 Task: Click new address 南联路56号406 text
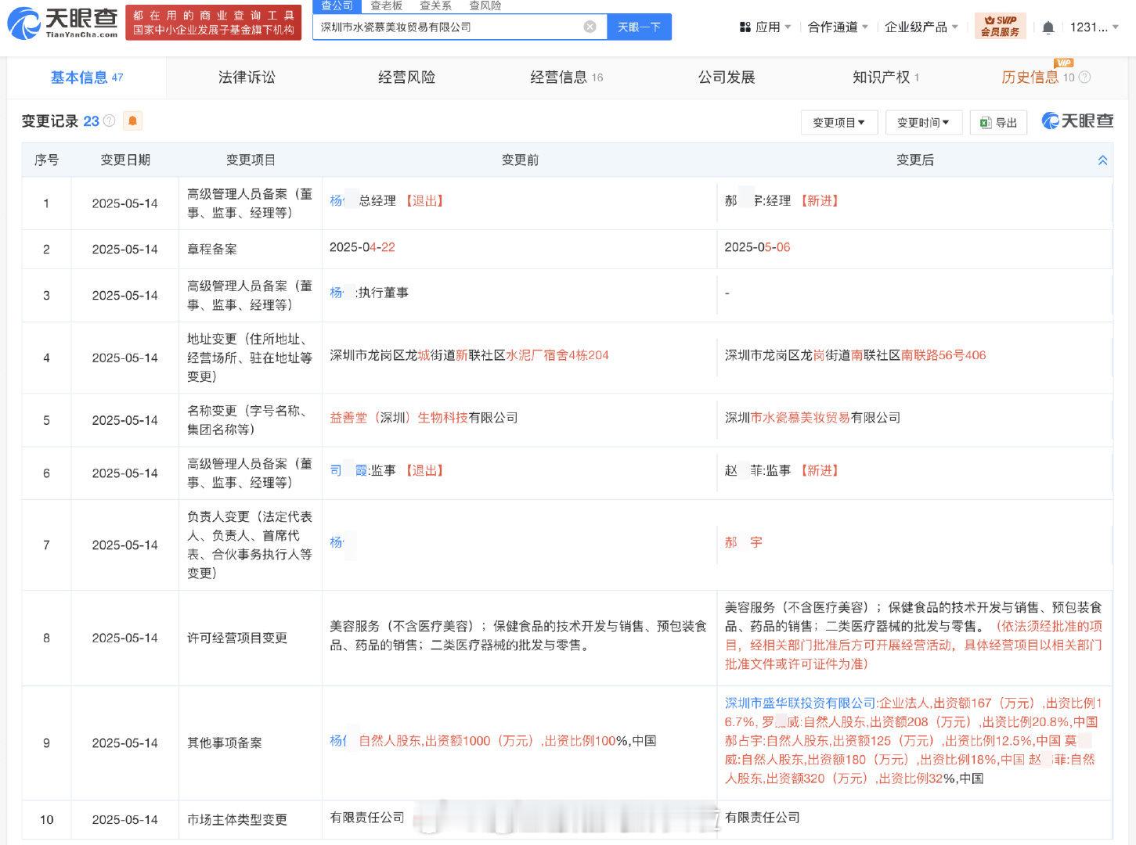point(943,354)
